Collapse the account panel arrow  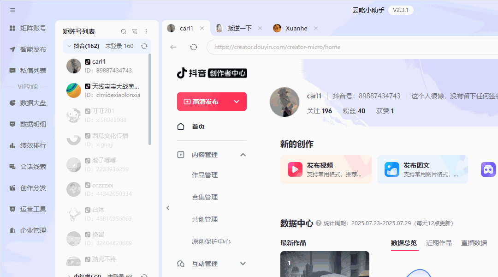coord(168,208)
